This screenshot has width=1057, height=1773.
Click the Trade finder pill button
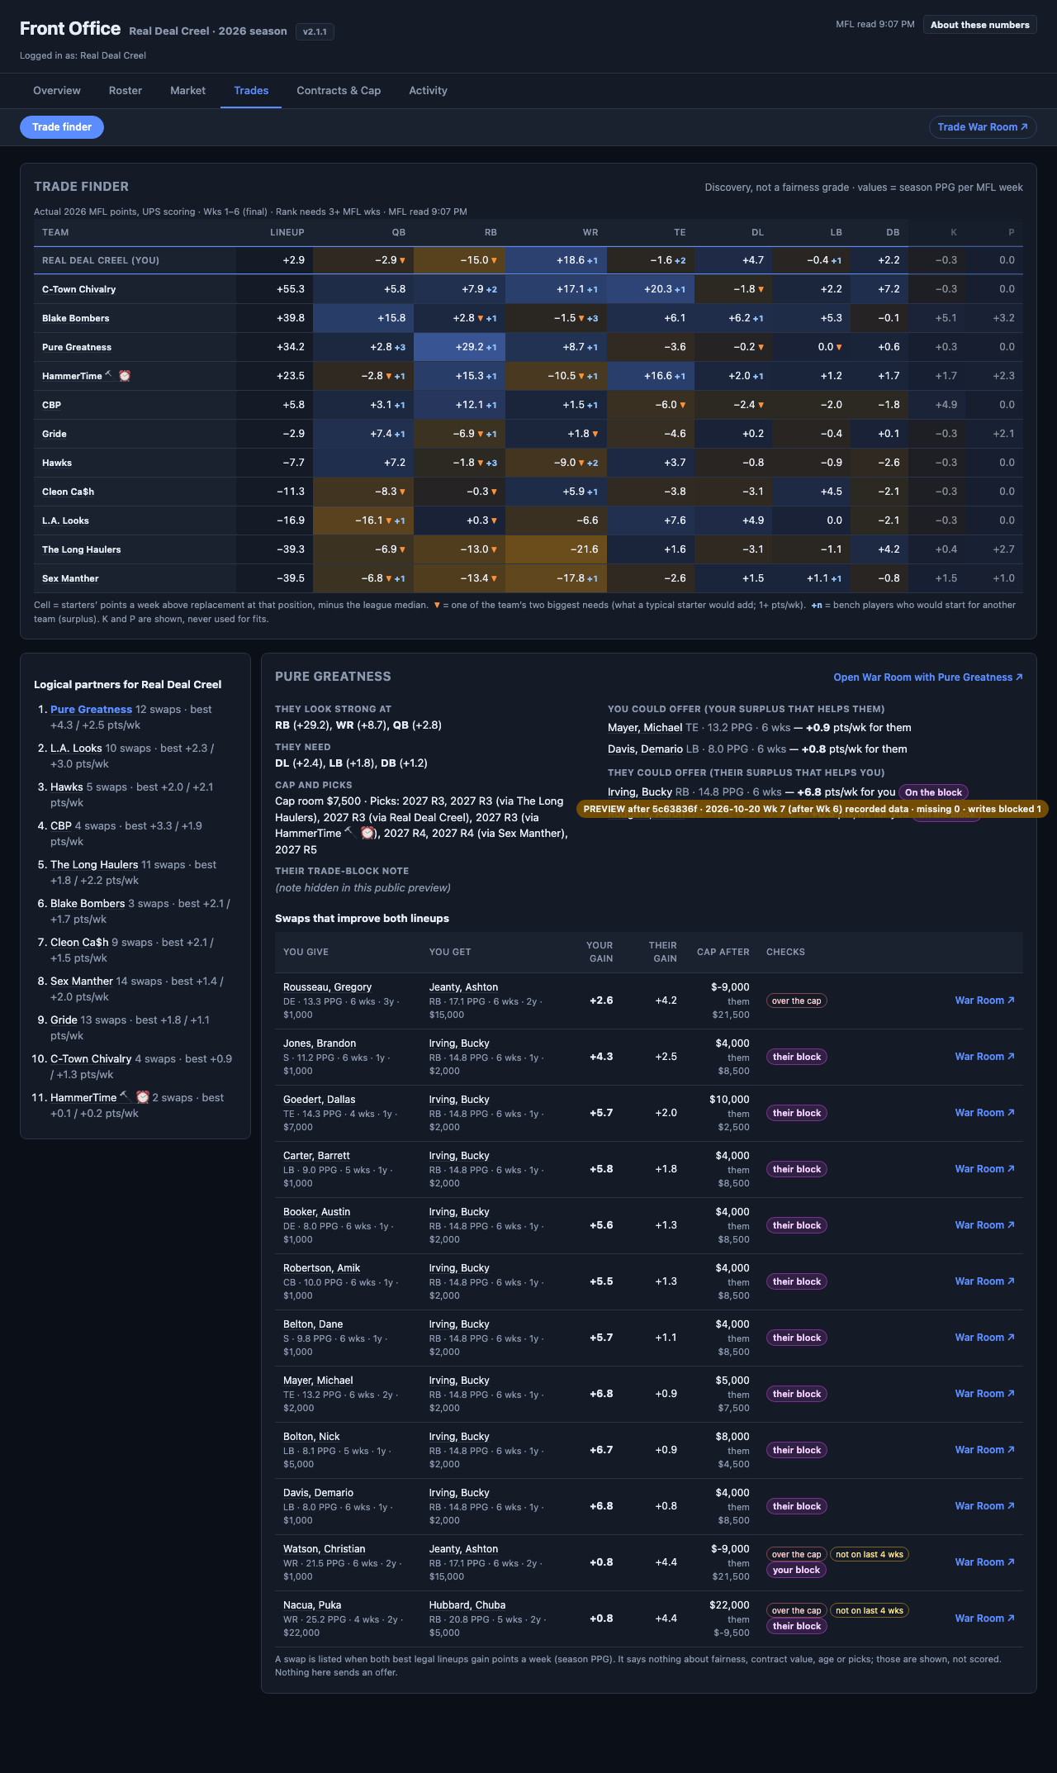(x=62, y=127)
